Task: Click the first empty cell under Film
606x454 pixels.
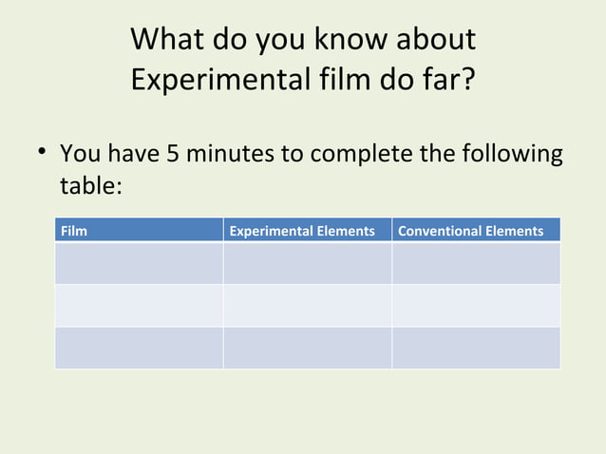Action: click(x=139, y=263)
